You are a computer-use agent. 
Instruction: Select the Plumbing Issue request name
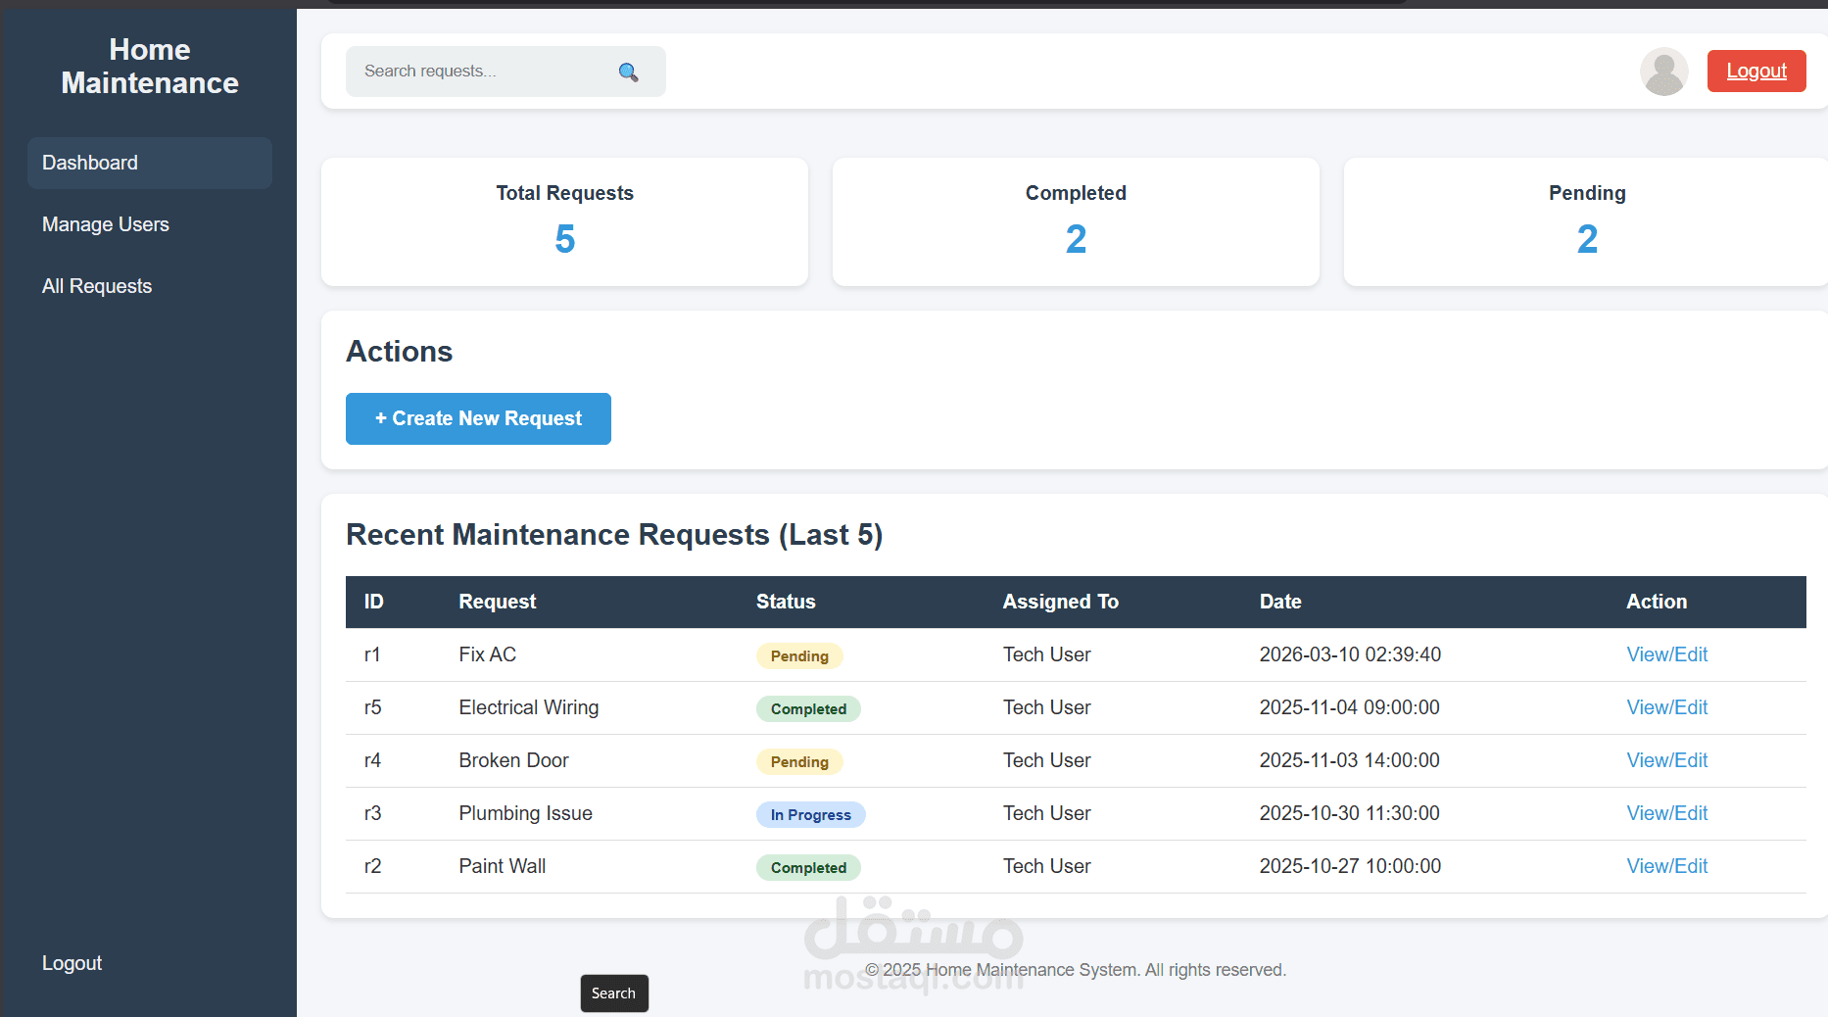click(525, 813)
